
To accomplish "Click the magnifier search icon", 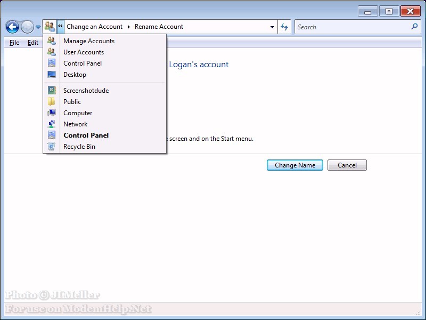I will [414, 26].
